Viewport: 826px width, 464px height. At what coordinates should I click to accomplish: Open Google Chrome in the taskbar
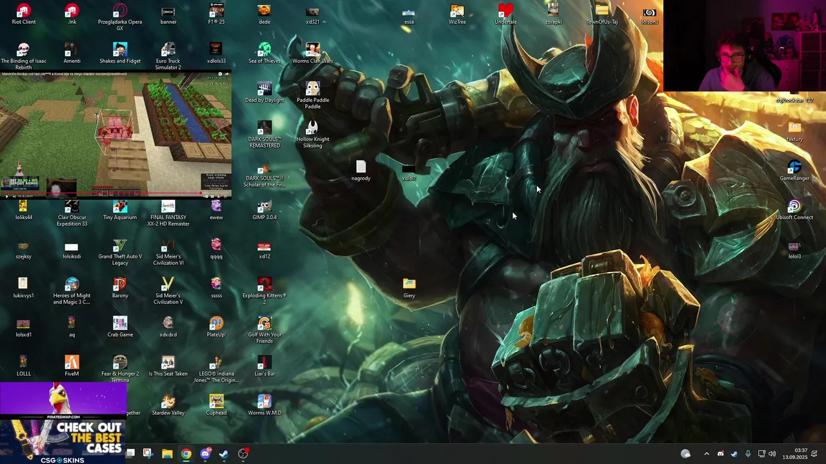tap(186, 454)
